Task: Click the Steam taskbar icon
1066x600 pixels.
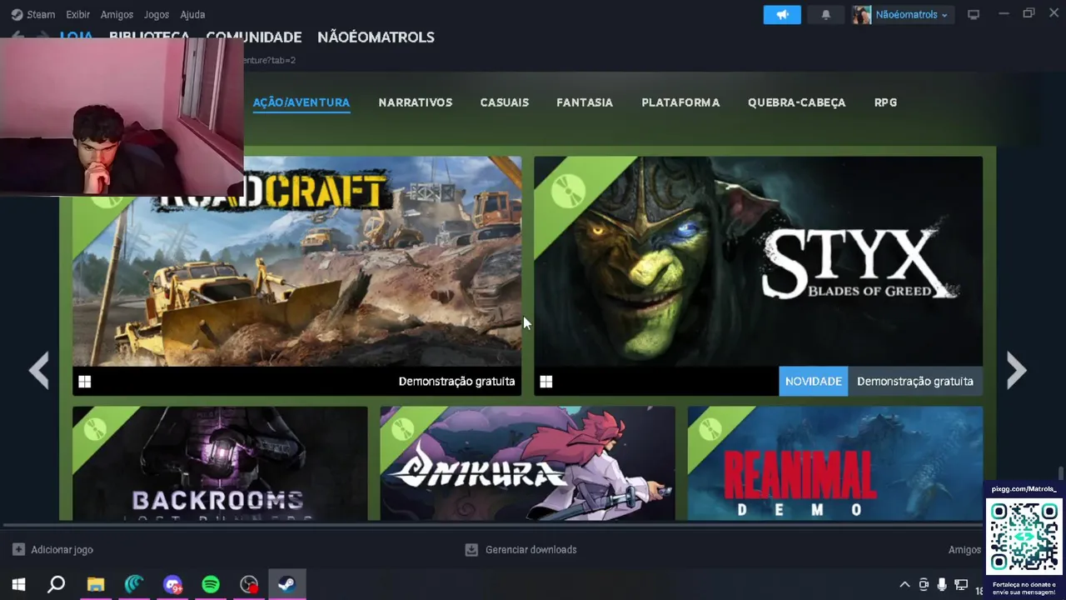Action: (x=287, y=585)
